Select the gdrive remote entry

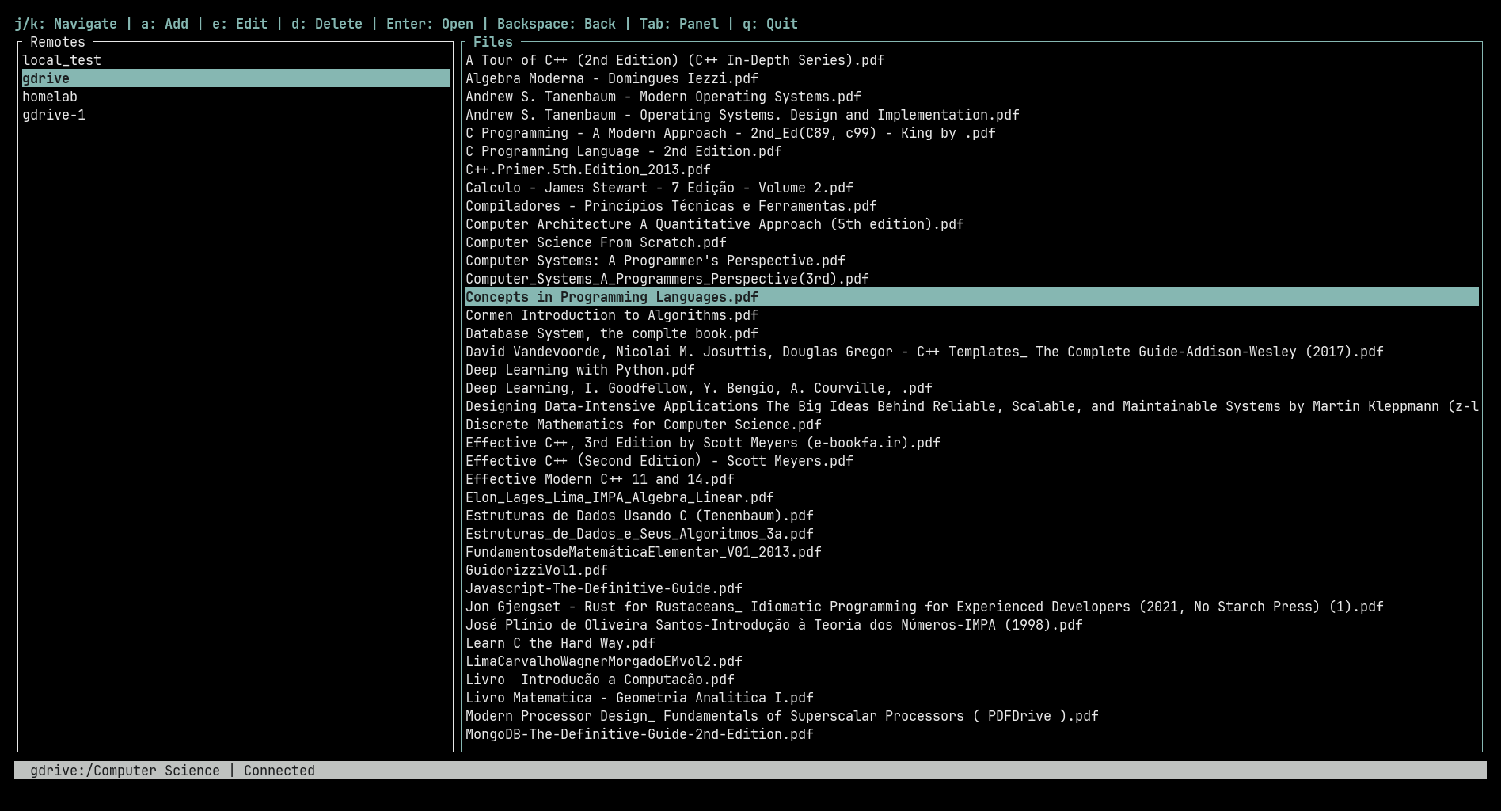[x=236, y=78]
